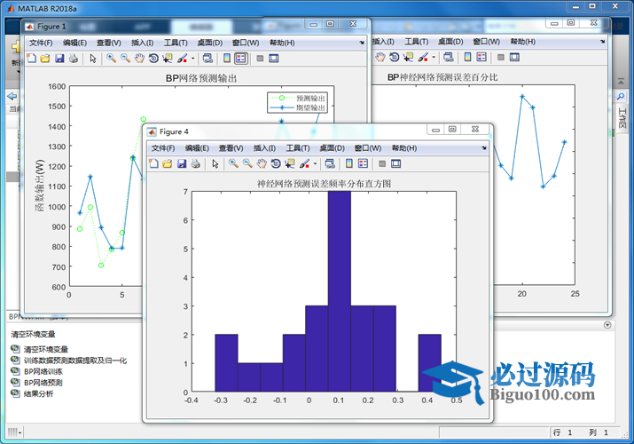Open 工具(T) menu in background error figure
The width and height of the screenshot is (634, 444).
pos(417,42)
